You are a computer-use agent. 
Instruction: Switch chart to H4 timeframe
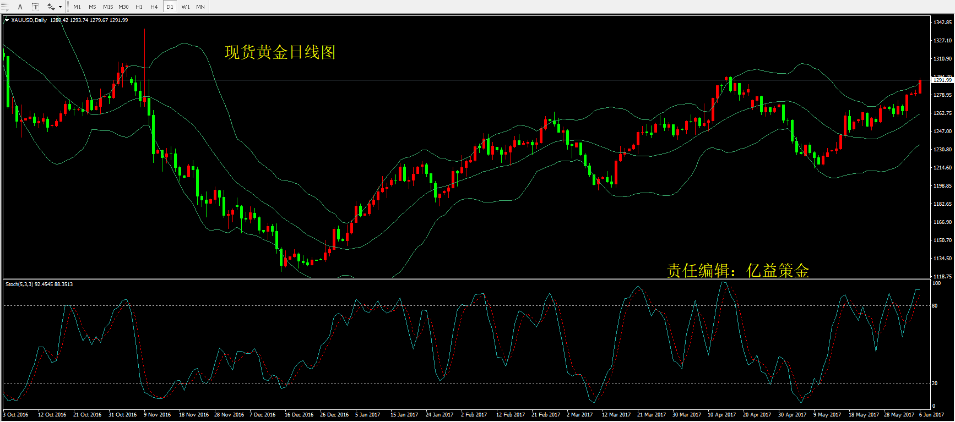pos(154,7)
